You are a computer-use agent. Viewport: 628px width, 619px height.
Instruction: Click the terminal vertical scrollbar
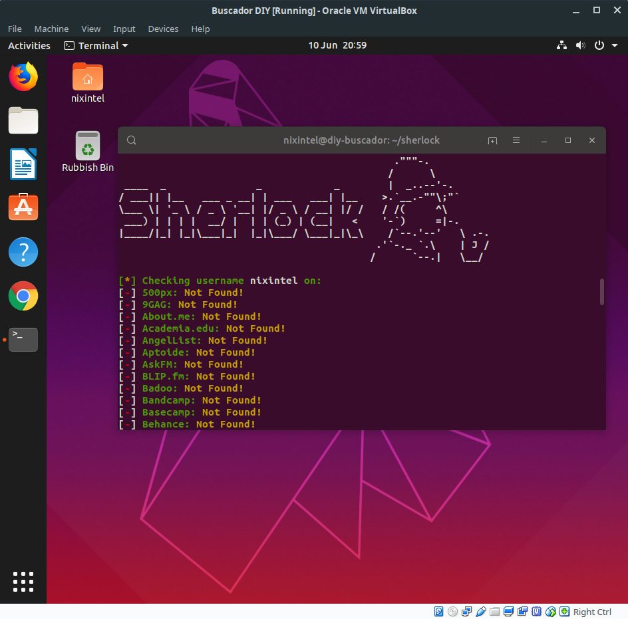601,292
